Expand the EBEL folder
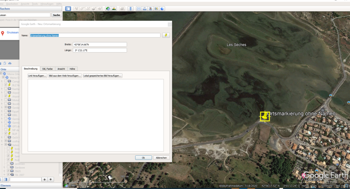The width and height of the screenshot is (350, 189). click(x=2, y=115)
